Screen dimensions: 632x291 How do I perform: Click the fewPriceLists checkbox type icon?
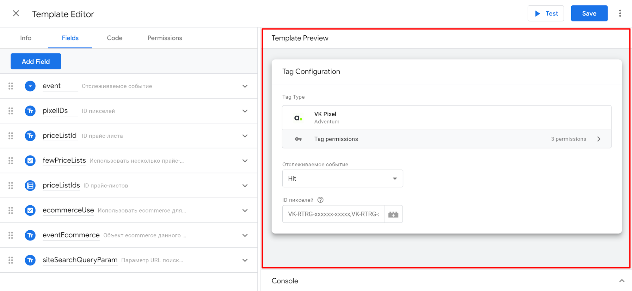tap(30, 161)
